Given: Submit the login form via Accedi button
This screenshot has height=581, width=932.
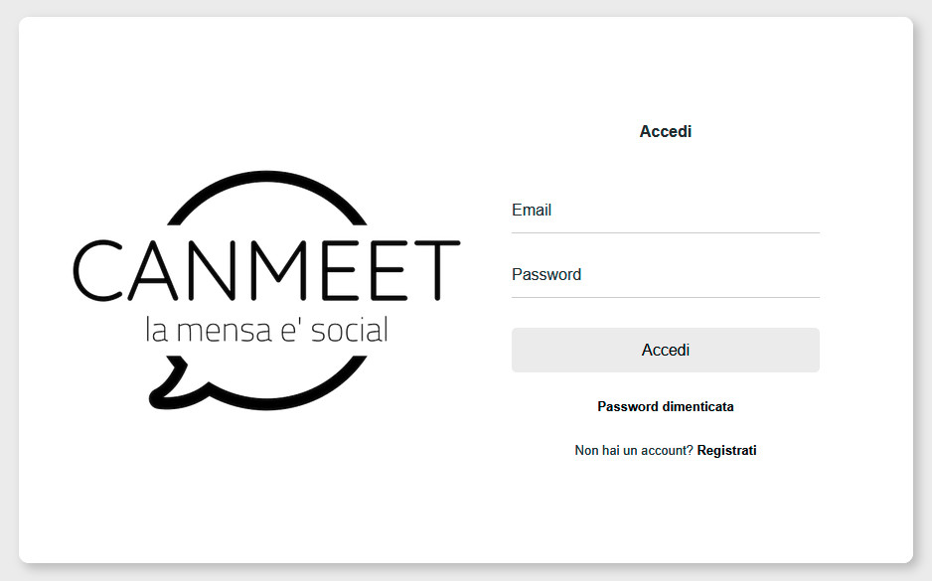Looking at the screenshot, I should coord(665,350).
